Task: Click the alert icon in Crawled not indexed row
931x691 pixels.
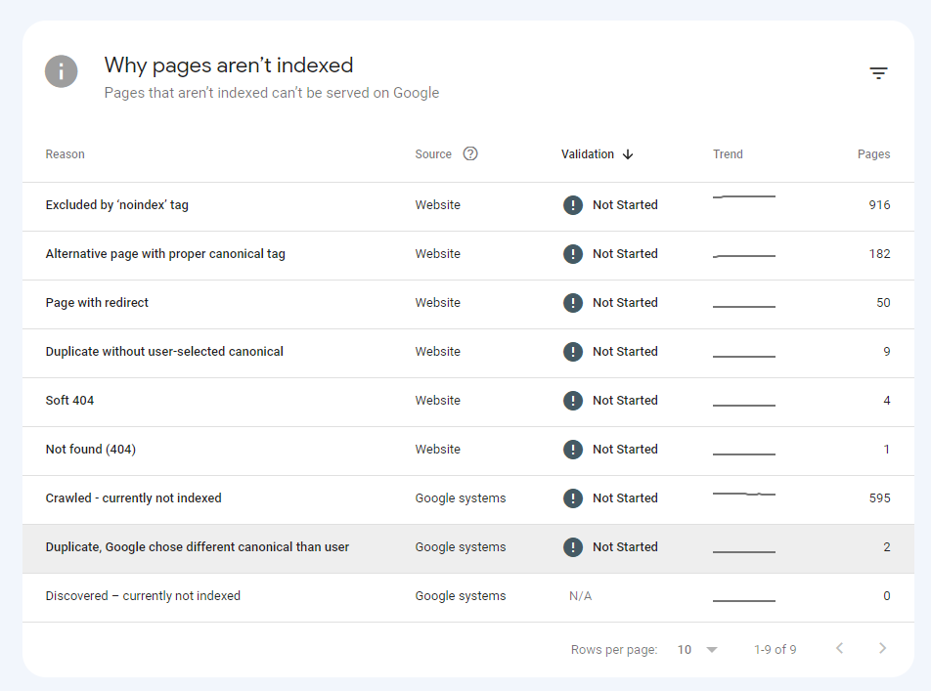Action: click(x=572, y=498)
